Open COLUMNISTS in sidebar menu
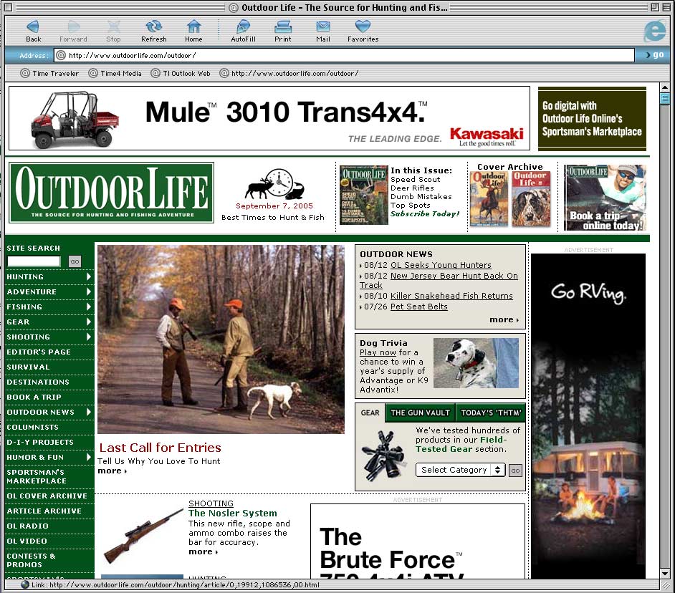 32,428
